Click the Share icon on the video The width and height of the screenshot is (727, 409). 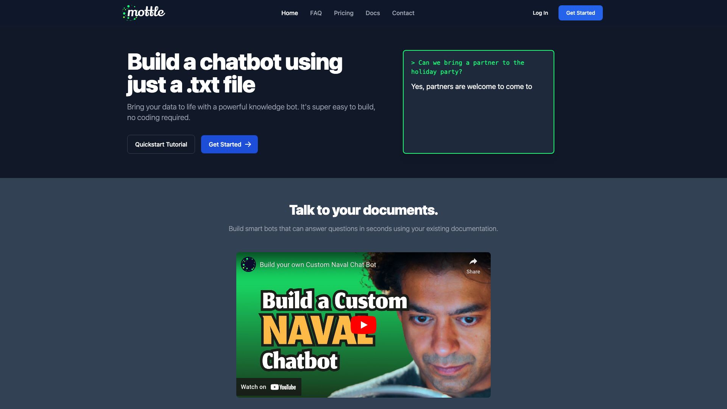473,266
